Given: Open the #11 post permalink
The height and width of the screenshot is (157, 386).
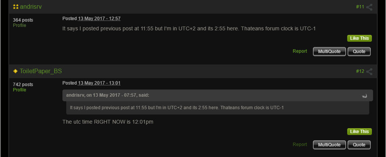Looking at the screenshot, I should click(360, 7).
